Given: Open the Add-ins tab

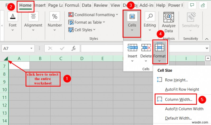Looking at the screenshot, I should [147, 5].
